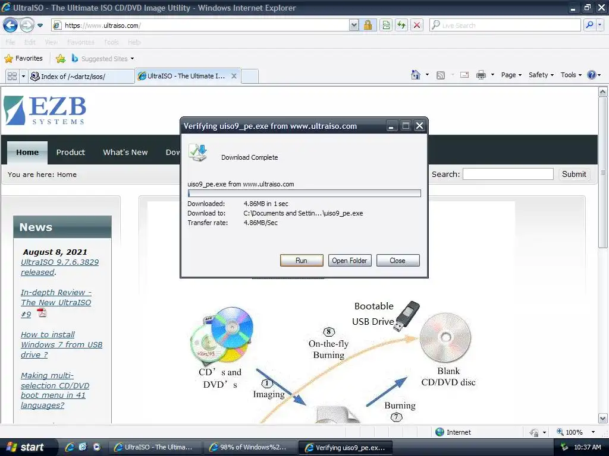Click the RSS feeds icon
The image size is (609, 456).
(x=441, y=75)
